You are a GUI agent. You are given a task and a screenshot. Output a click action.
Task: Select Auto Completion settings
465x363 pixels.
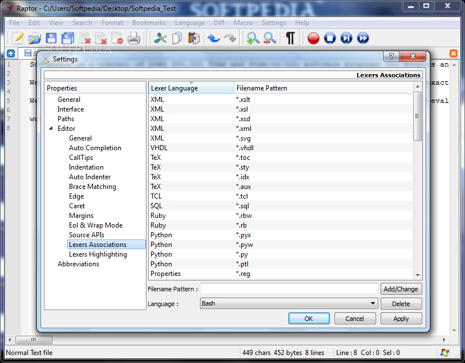click(x=95, y=148)
